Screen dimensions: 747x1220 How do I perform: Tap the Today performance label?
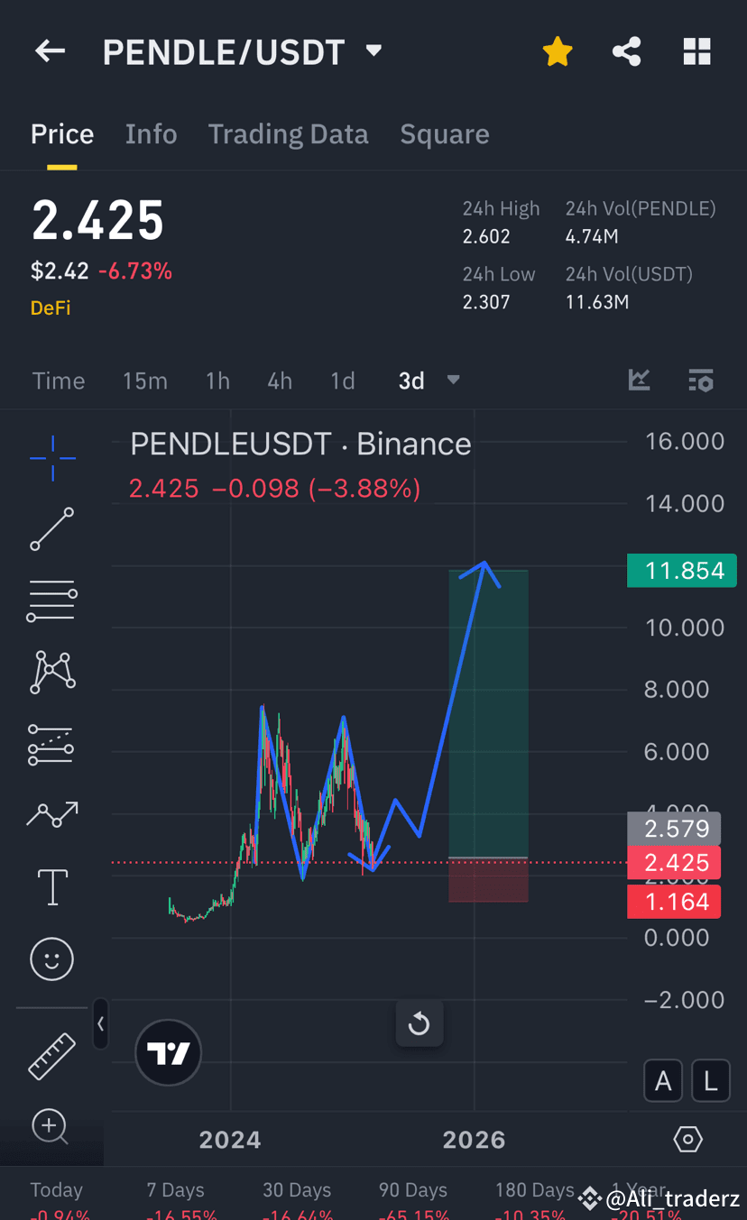click(x=56, y=1190)
